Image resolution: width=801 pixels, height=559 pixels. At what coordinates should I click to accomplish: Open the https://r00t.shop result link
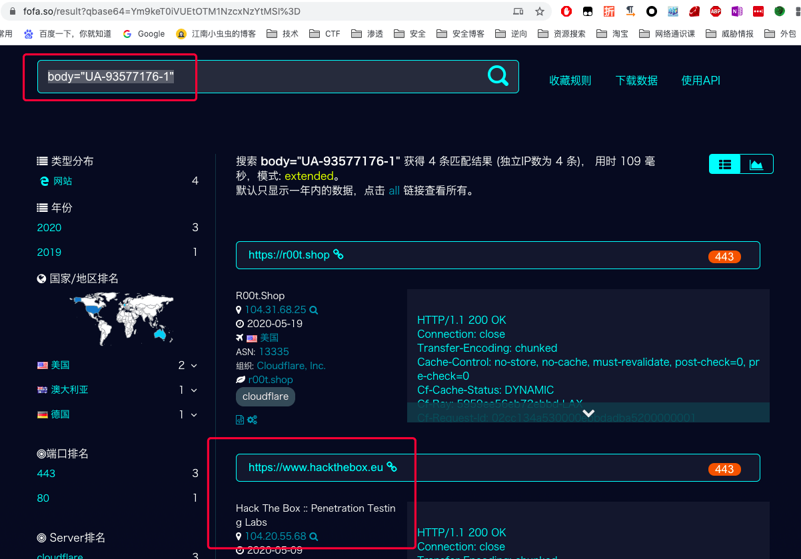click(289, 255)
